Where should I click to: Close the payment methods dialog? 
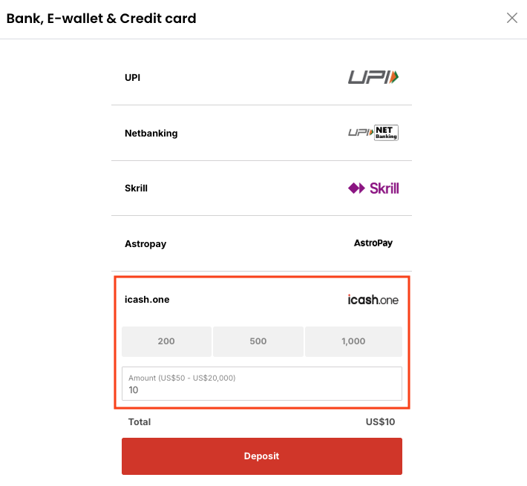click(511, 19)
